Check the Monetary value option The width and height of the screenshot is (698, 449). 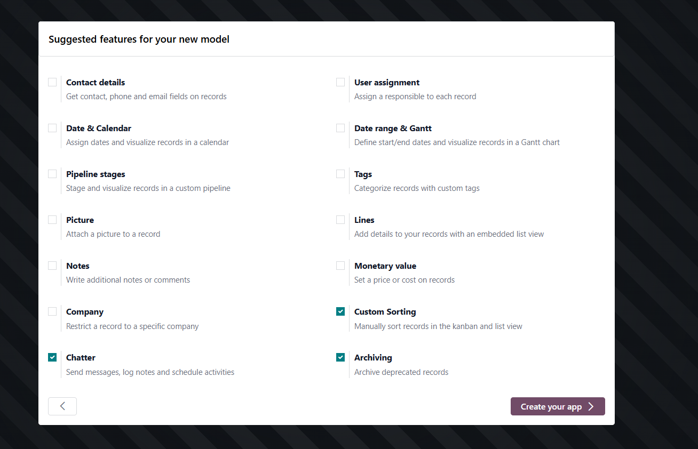click(340, 266)
